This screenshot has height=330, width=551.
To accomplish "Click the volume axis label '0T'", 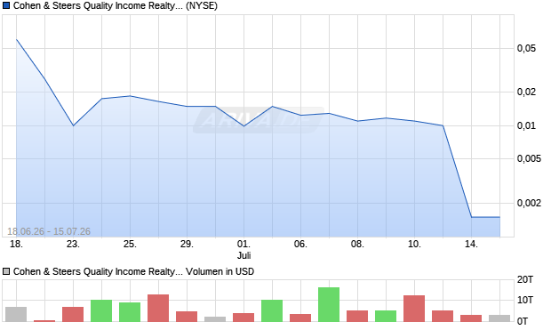I will tap(523, 321).
